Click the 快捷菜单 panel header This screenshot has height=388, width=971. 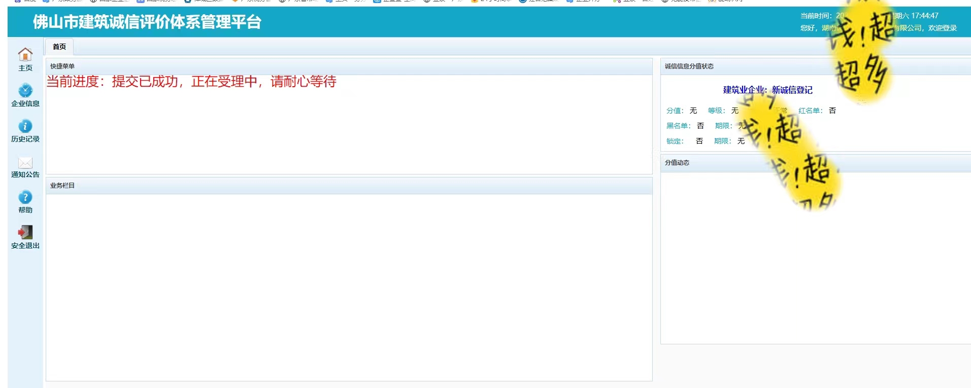pyautogui.click(x=349, y=66)
